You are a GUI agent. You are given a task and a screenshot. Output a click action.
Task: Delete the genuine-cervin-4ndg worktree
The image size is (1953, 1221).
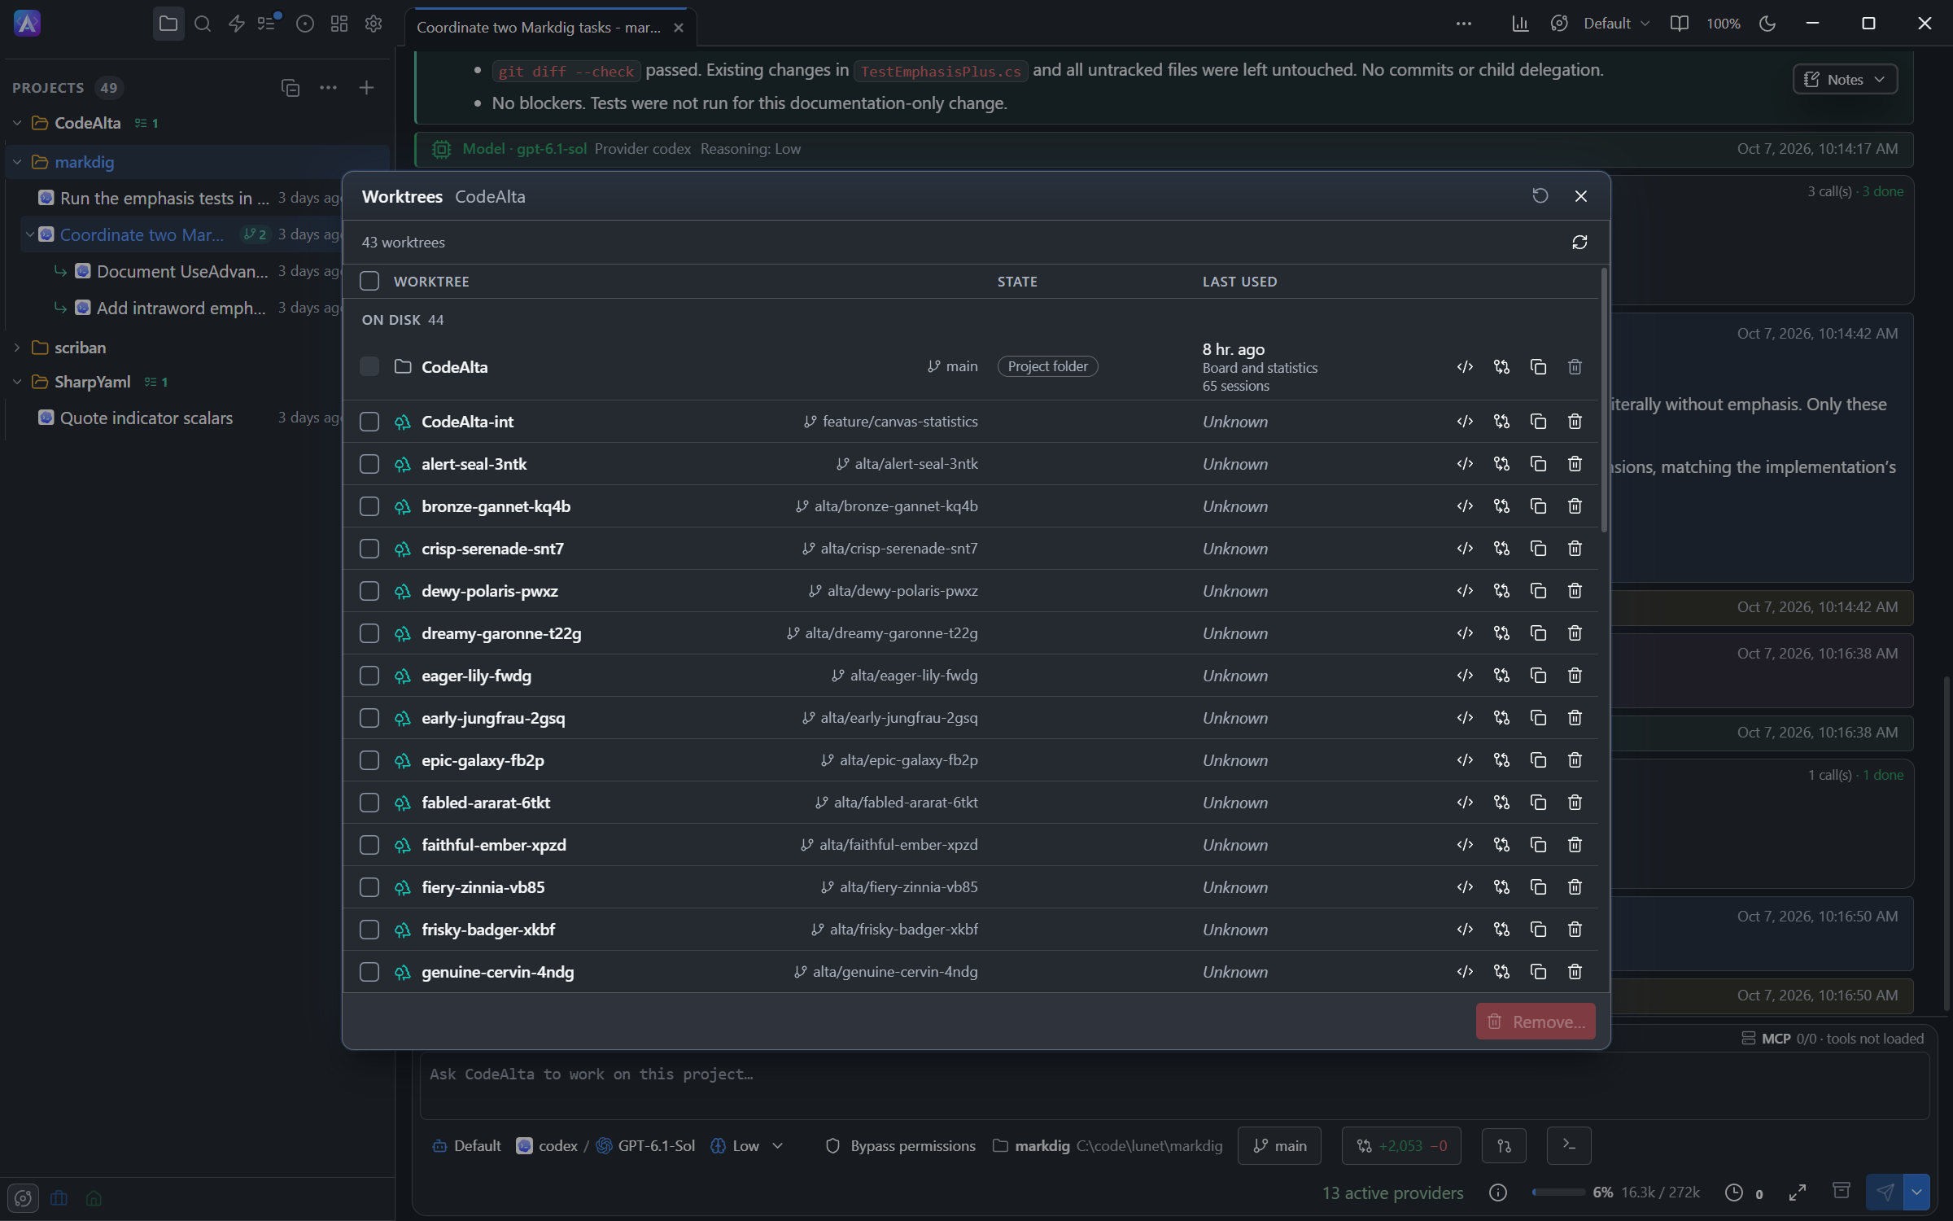pos(1575,971)
